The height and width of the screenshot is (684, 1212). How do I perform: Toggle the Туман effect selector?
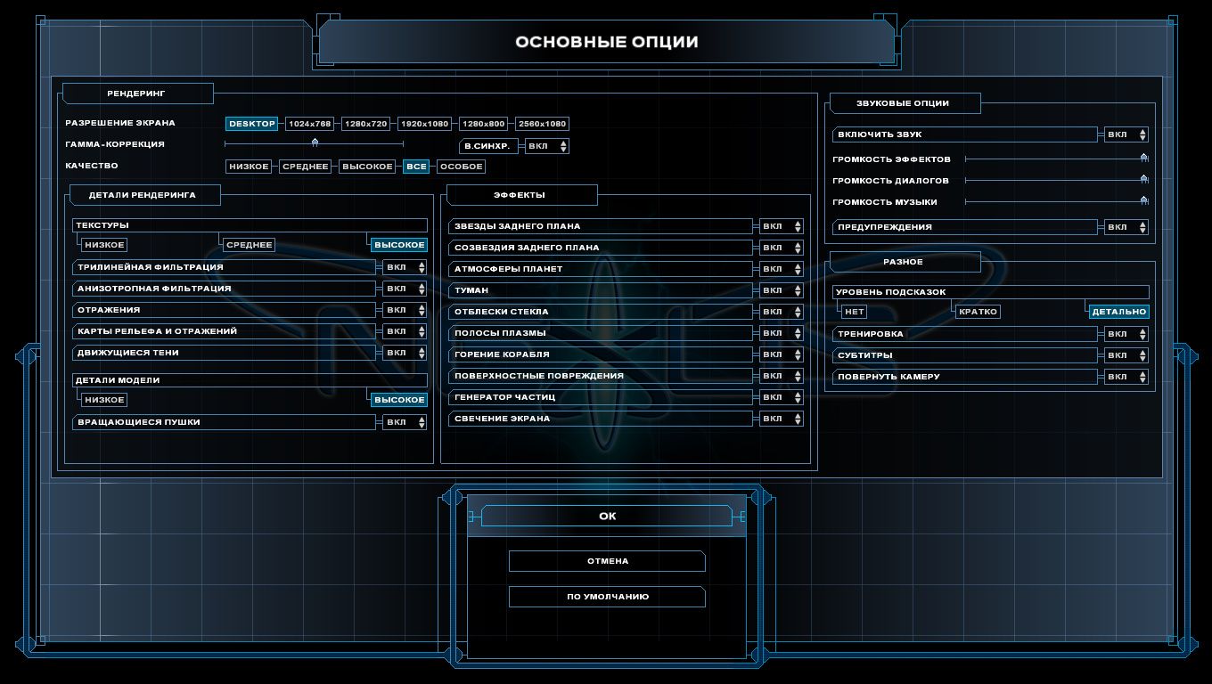pyautogui.click(x=782, y=290)
